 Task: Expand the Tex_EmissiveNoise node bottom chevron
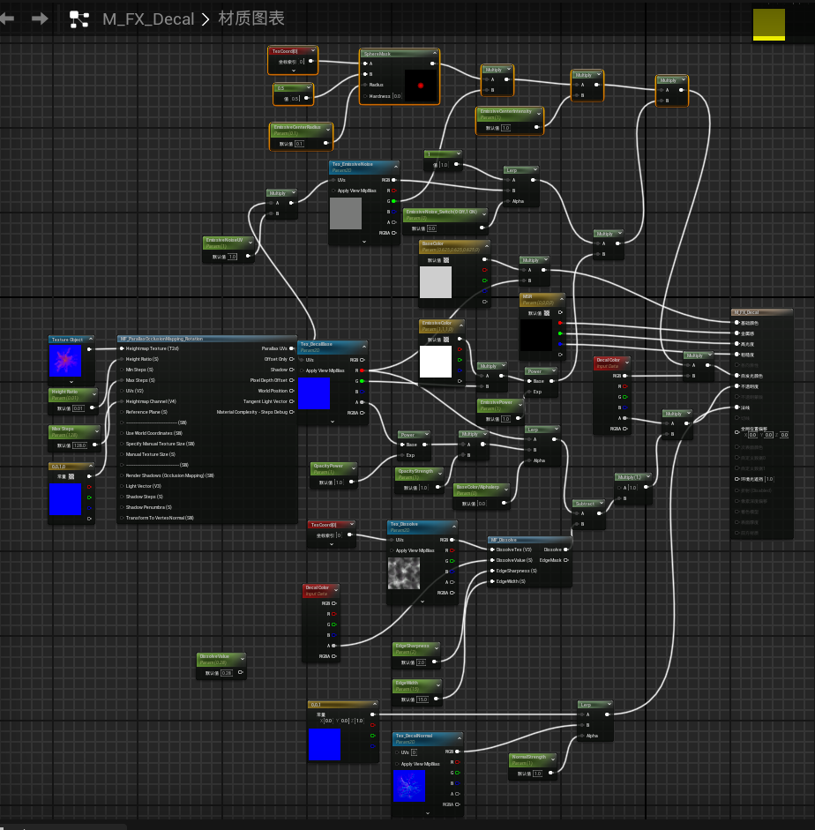tap(363, 241)
